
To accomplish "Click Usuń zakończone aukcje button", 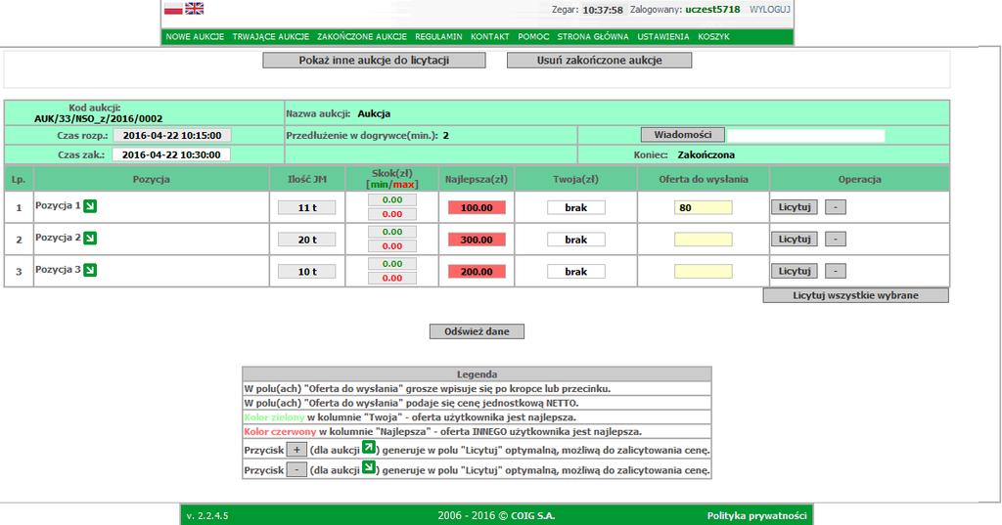I will tap(600, 60).
